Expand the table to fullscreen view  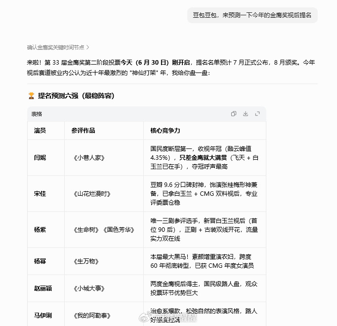257,113
